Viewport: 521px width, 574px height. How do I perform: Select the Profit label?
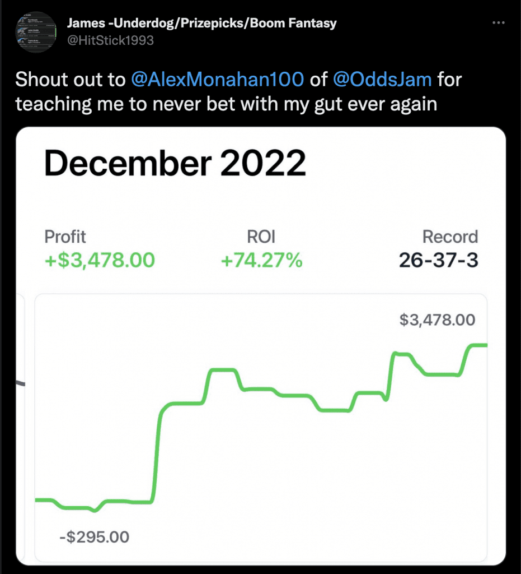[65, 237]
